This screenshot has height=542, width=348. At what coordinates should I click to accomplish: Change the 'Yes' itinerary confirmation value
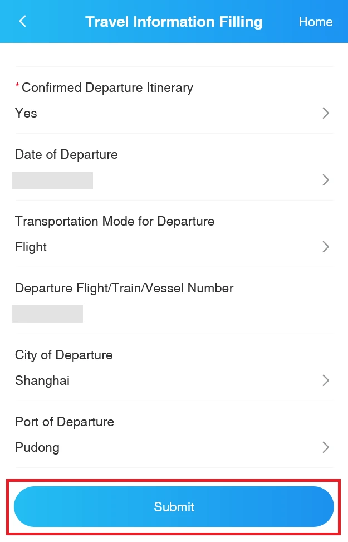[x=26, y=113]
